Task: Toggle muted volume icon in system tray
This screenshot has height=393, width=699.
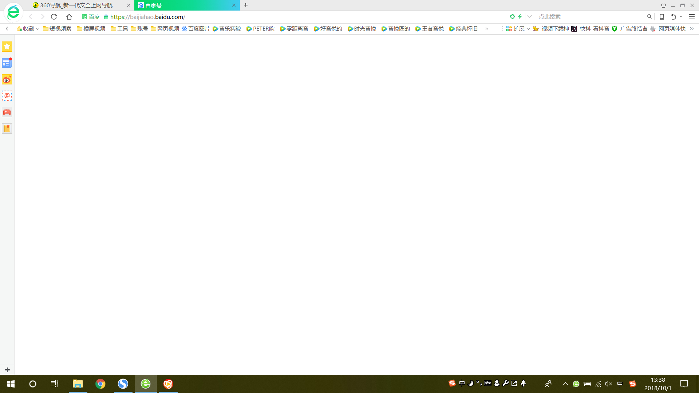Action: click(x=609, y=384)
